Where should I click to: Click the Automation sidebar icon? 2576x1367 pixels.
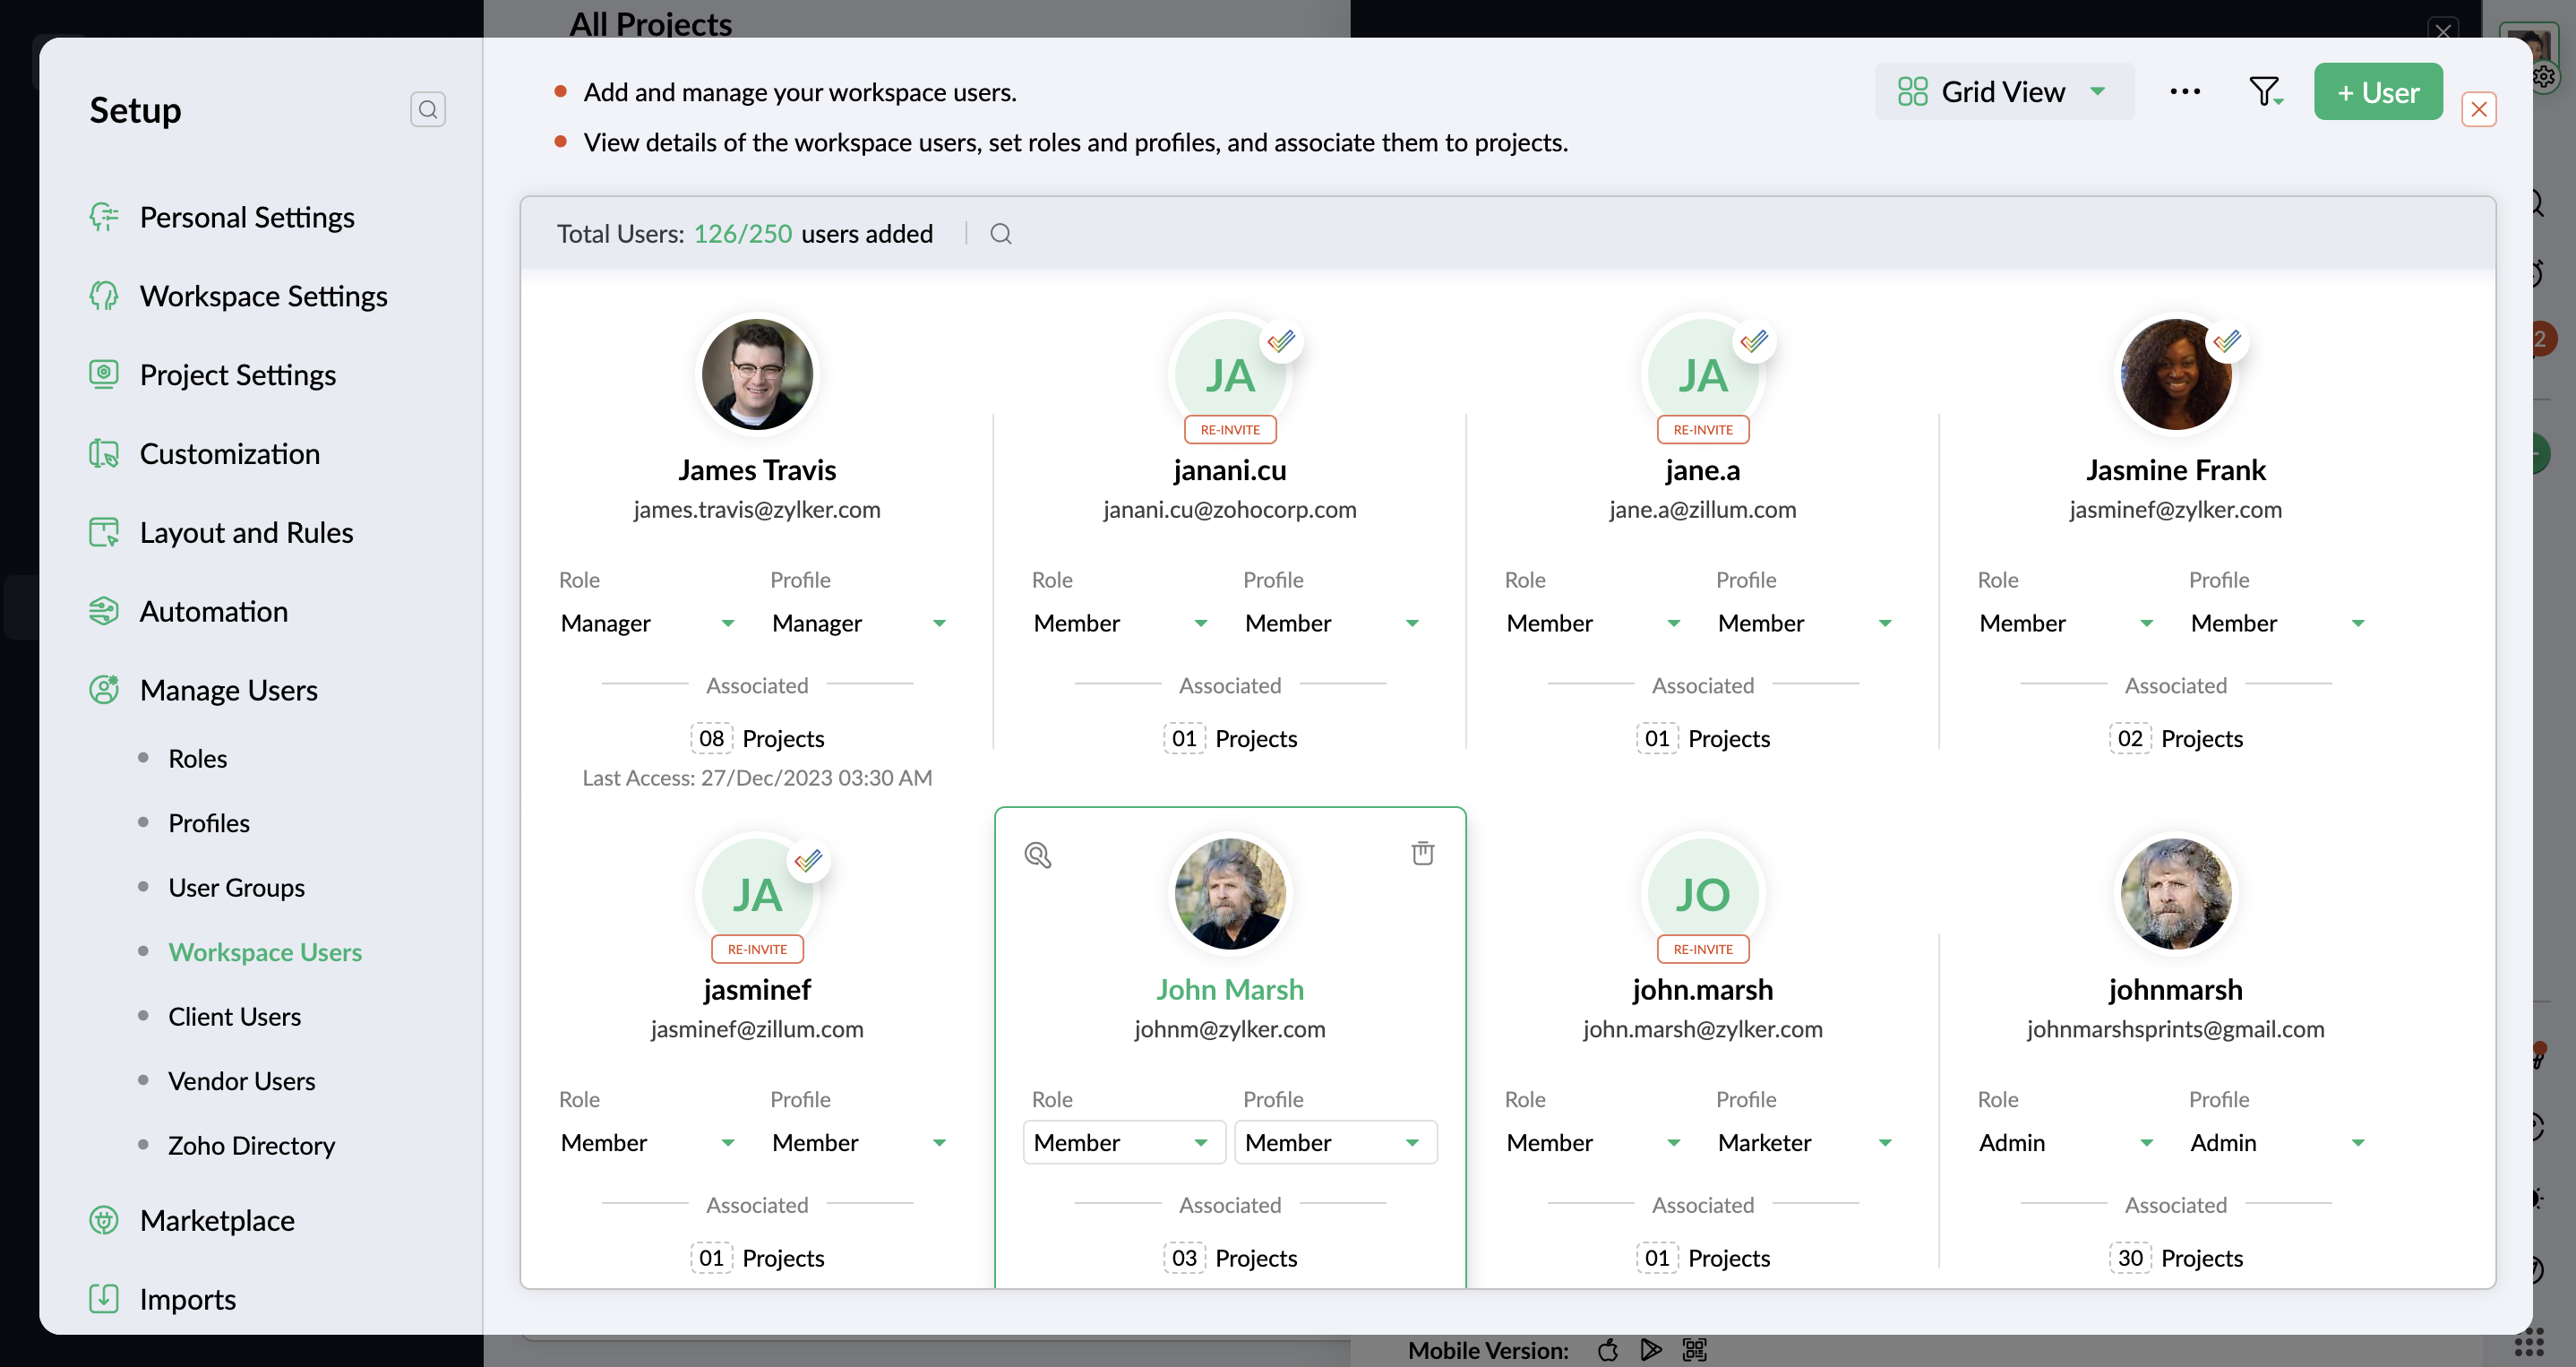tap(104, 611)
